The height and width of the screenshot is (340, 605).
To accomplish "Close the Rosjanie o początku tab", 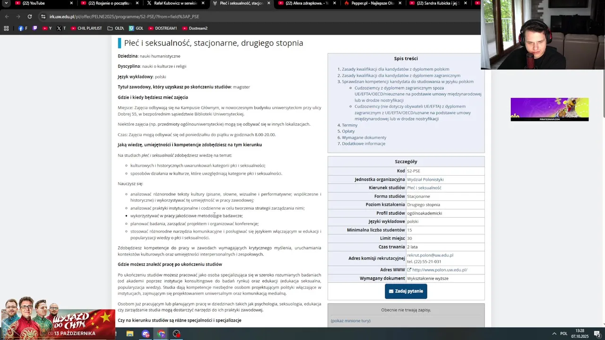I will [137, 3].
